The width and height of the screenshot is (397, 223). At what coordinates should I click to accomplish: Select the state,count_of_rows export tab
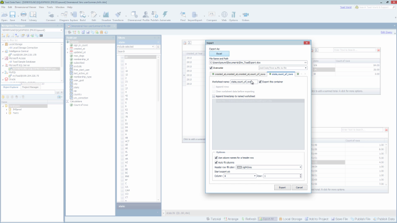281,74
